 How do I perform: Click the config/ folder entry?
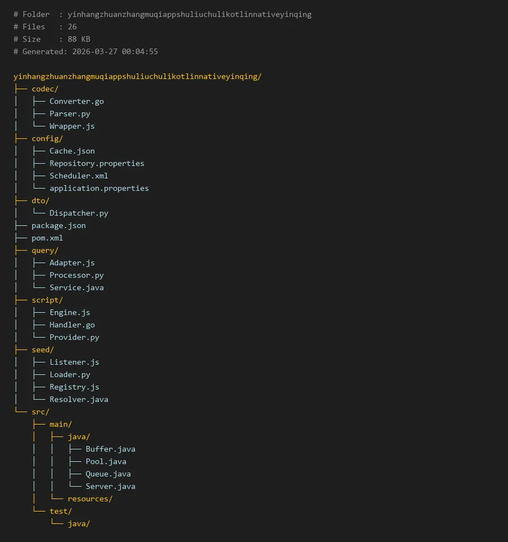tap(47, 138)
